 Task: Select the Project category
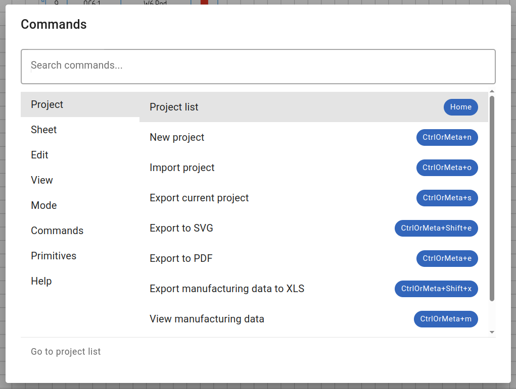coord(47,104)
